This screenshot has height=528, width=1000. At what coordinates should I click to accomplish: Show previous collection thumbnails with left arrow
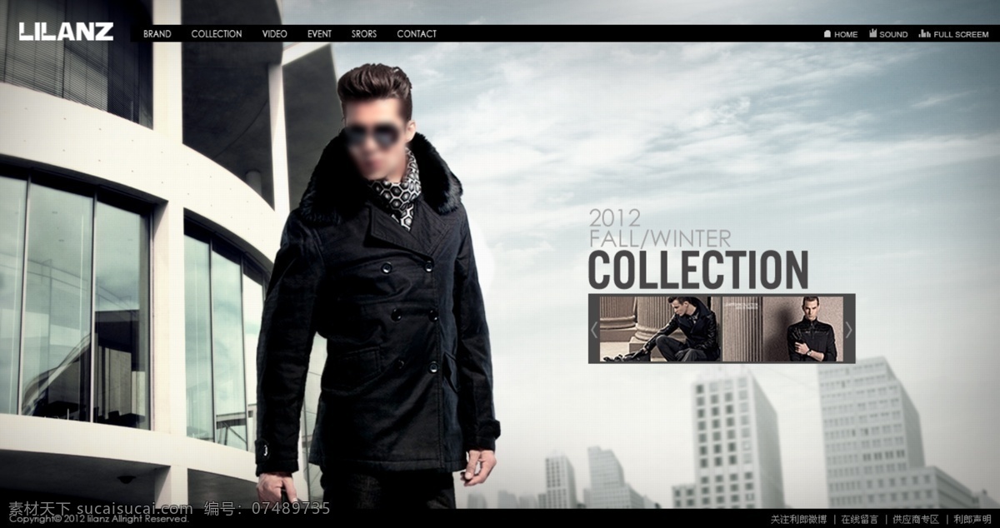(594, 329)
